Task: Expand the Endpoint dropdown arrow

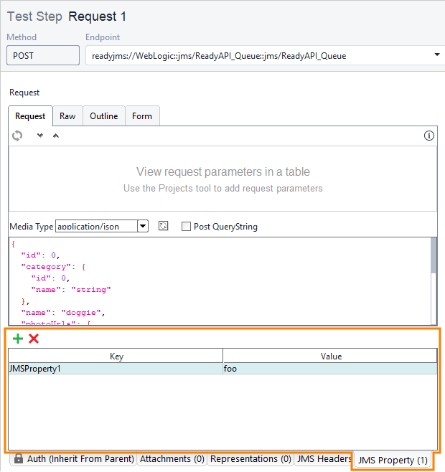Action: click(x=437, y=55)
